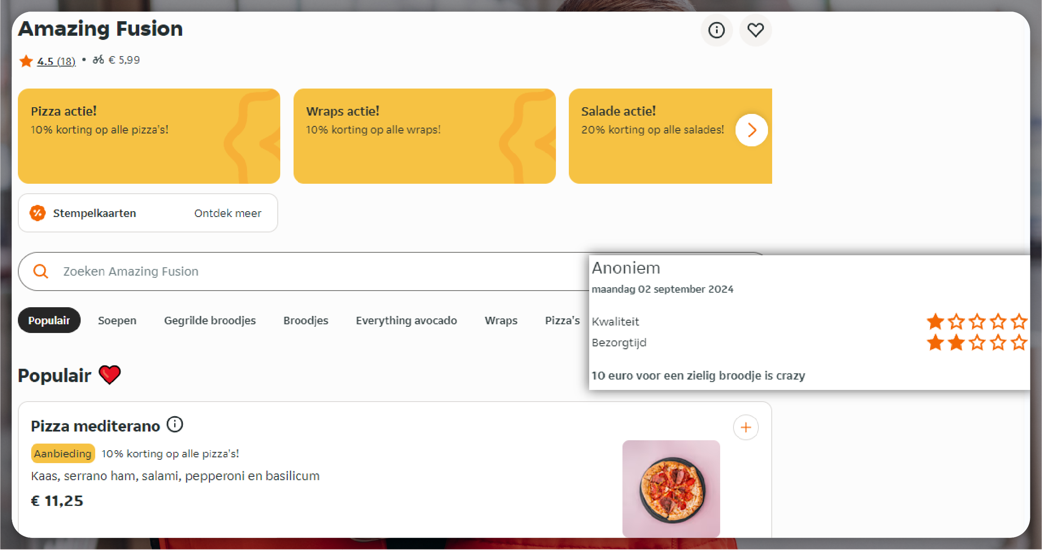
Task: Click the Wraps category navigation item
Action: [501, 321]
